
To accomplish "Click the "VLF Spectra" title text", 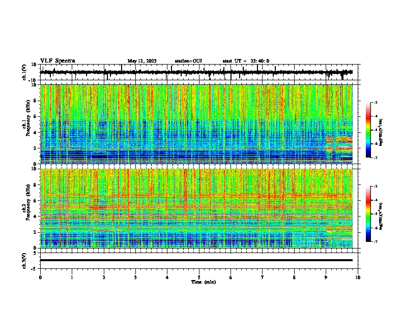I will click(x=57, y=60).
